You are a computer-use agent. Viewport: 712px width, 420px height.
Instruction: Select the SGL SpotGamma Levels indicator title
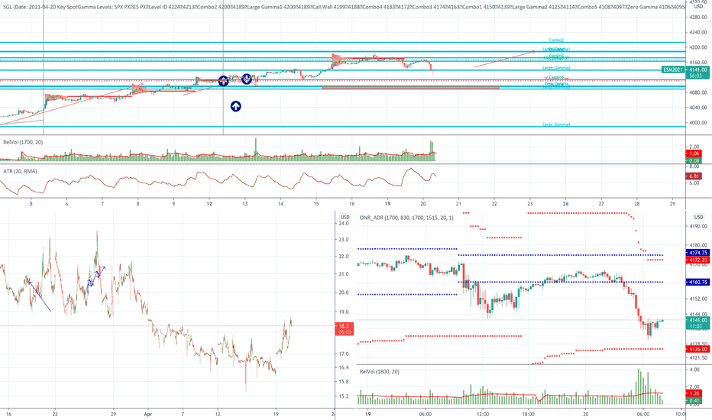(343, 7)
